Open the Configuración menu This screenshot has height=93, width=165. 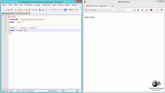tap(46, 5)
